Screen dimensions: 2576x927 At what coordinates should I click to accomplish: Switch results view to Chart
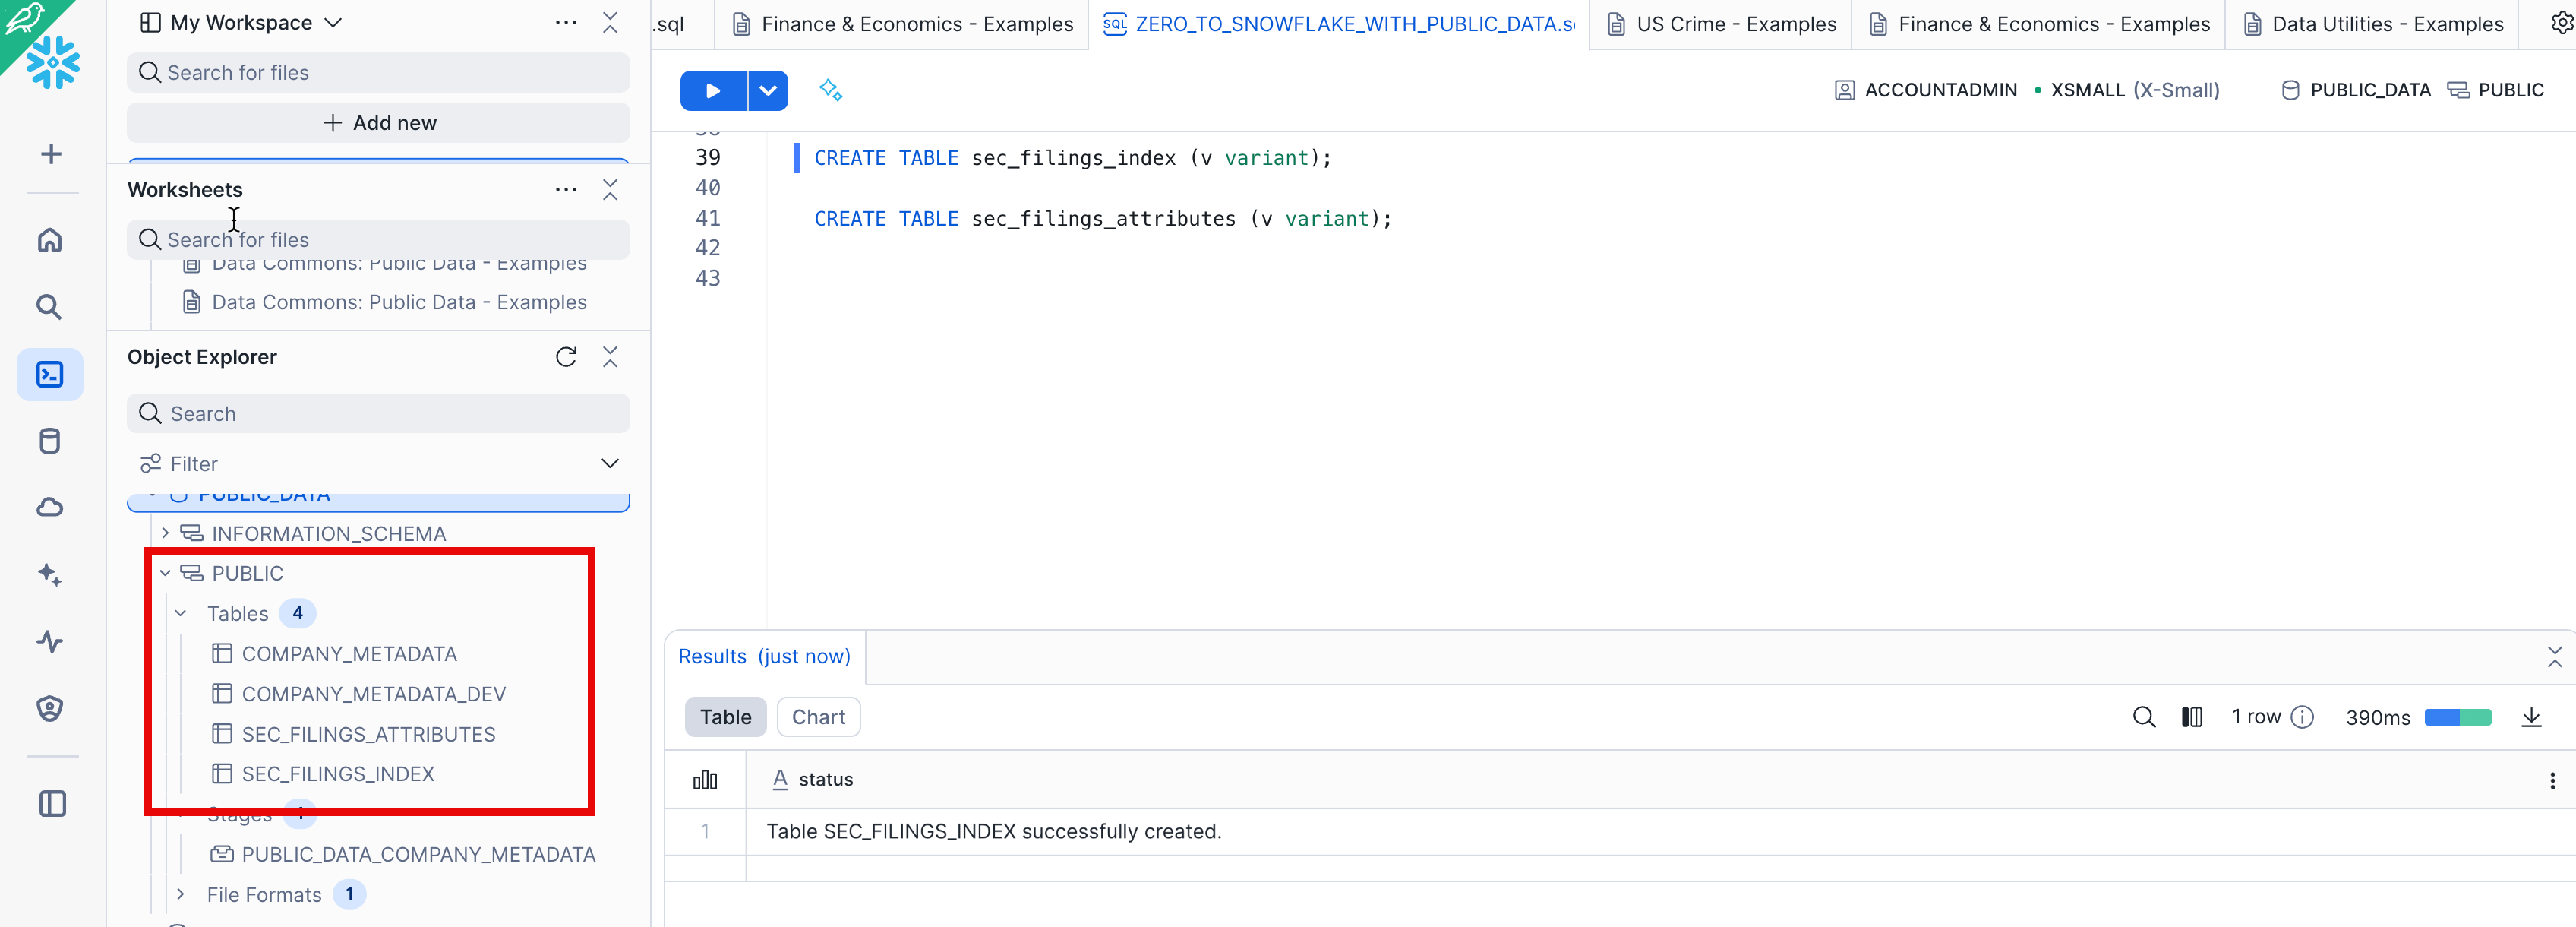click(818, 717)
